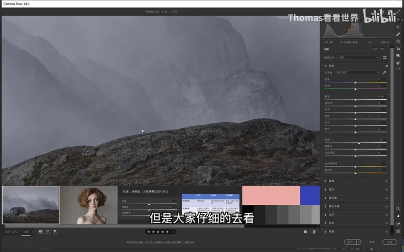Expand the 混色器 panel
Screen dimensions: 404x252
[x=326, y=198]
